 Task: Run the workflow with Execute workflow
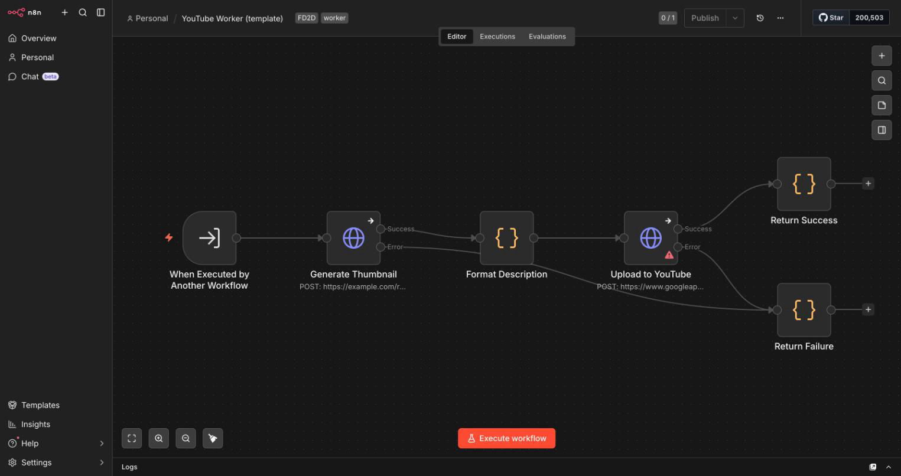pos(506,438)
